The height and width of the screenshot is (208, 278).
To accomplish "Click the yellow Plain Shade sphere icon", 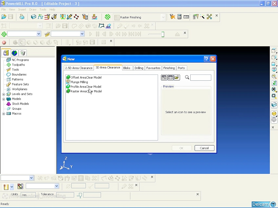I will pos(274,113).
